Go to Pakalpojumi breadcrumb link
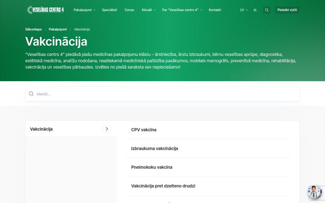The image size is (325, 203). tap(58, 29)
